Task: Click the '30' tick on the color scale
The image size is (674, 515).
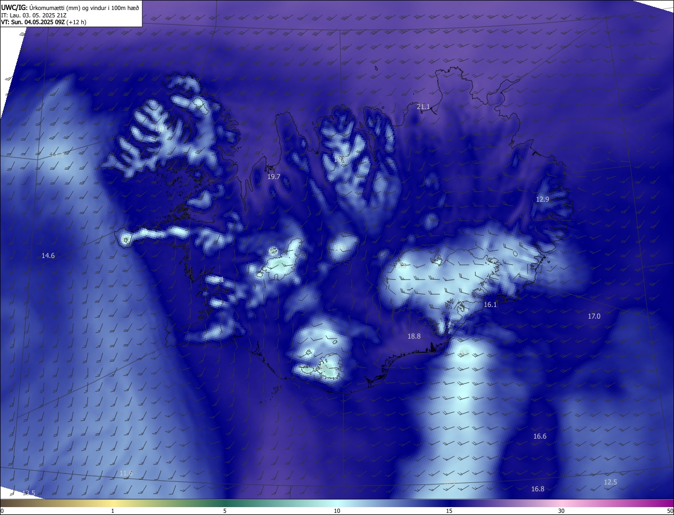Action: point(561,511)
